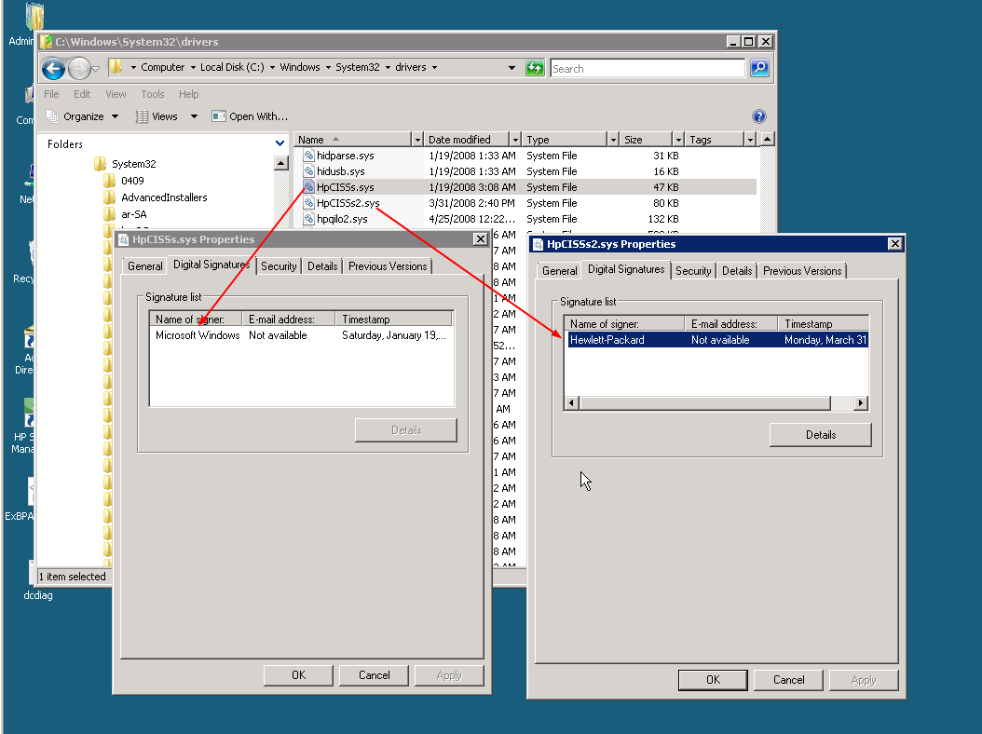Collapse the Folders pane chevron
The width and height of the screenshot is (982, 734).
point(280,144)
